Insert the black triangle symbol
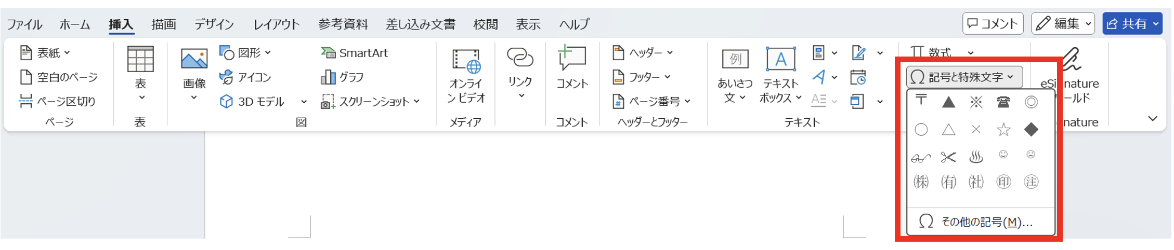This screenshot has height=250, width=1174. [948, 102]
